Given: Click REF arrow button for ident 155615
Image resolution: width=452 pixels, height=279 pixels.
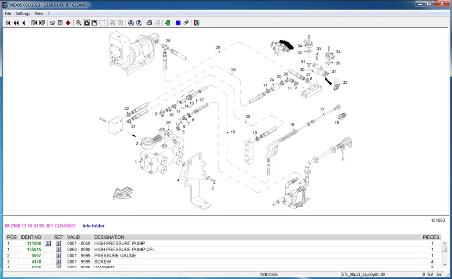Looking at the screenshot, I should pos(58,249).
